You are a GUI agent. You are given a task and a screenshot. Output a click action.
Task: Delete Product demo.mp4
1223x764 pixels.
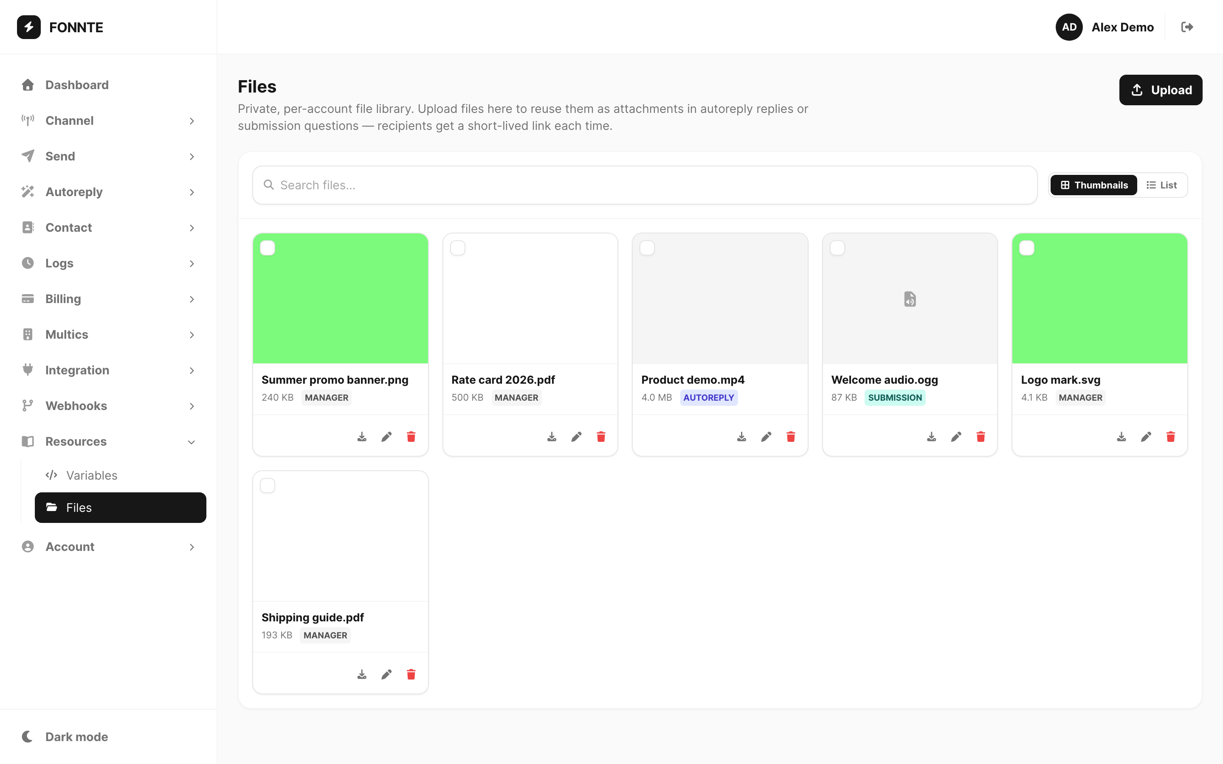point(791,437)
